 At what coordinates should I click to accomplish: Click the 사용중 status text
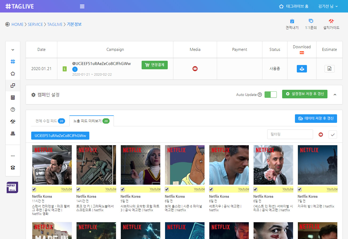275,68
